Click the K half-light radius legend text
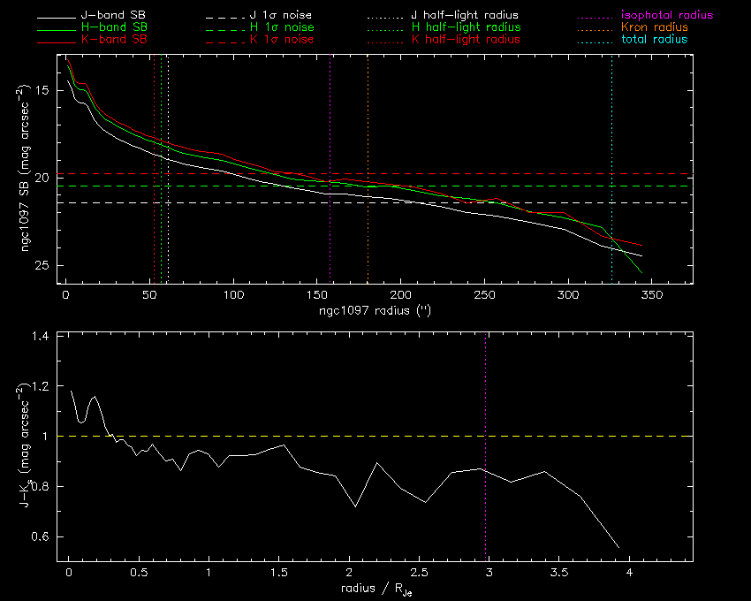 [x=466, y=39]
